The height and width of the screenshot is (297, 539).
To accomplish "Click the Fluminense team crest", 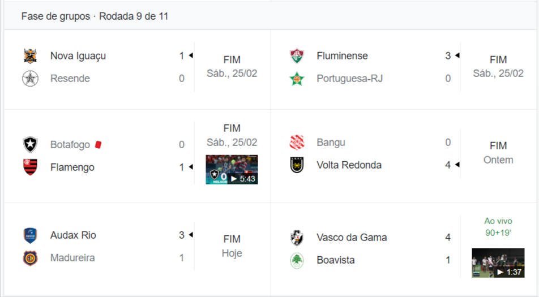I will [x=297, y=56].
